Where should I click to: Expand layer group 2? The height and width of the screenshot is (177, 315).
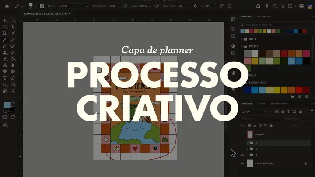tap(248, 149)
